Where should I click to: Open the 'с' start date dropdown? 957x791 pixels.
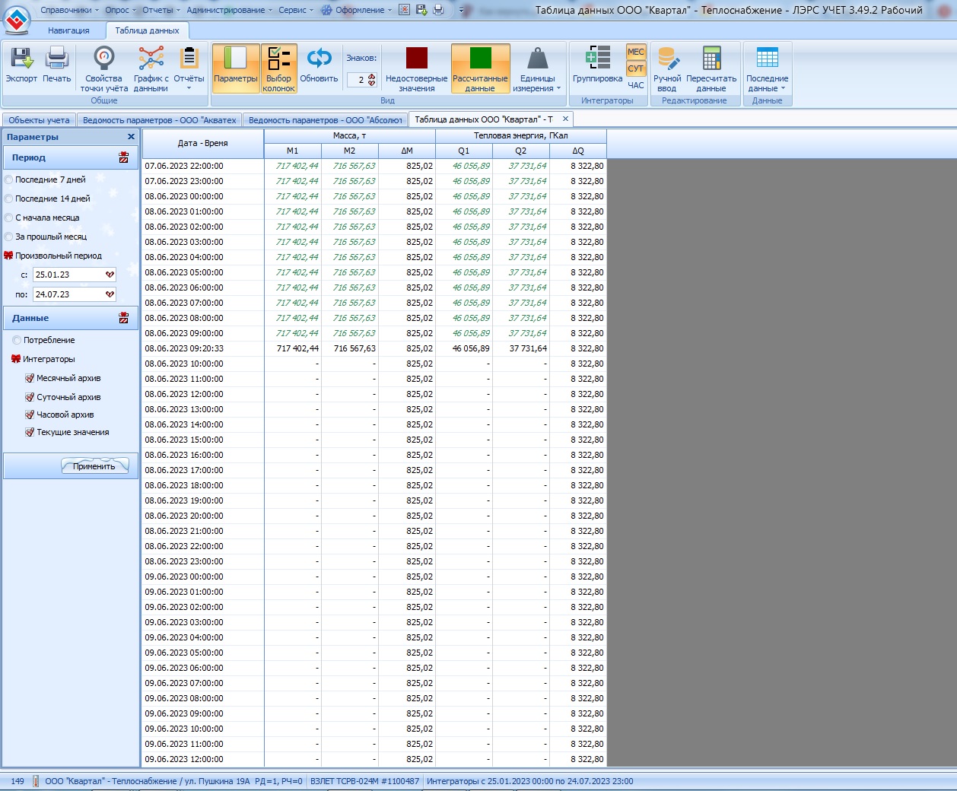point(110,275)
